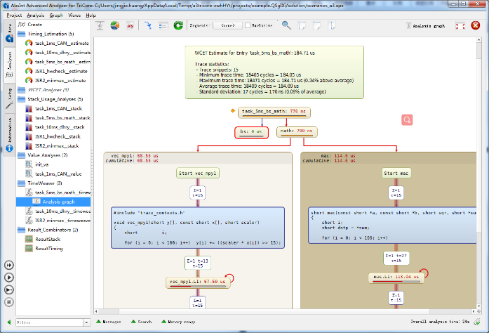This screenshot has height=333, width=489.
Task: Toggle the Inclusive checkbox
Action: click(248, 25)
